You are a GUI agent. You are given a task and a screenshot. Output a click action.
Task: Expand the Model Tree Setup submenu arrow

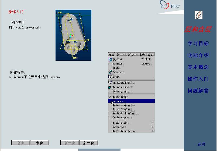[x=153, y=131]
